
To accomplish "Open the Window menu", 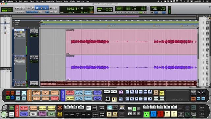I will [73, 1].
